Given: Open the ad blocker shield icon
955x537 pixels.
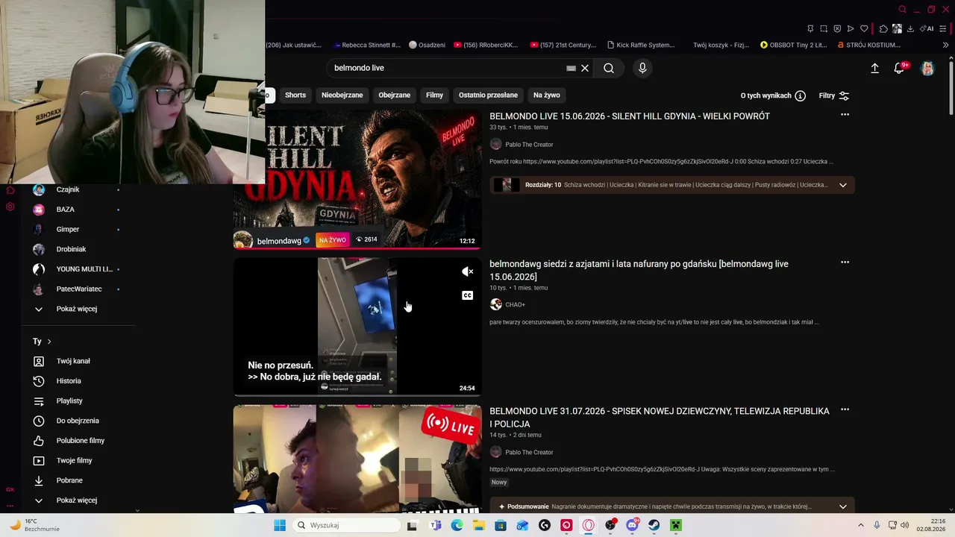Looking at the screenshot, I should pyautogui.click(x=837, y=29).
